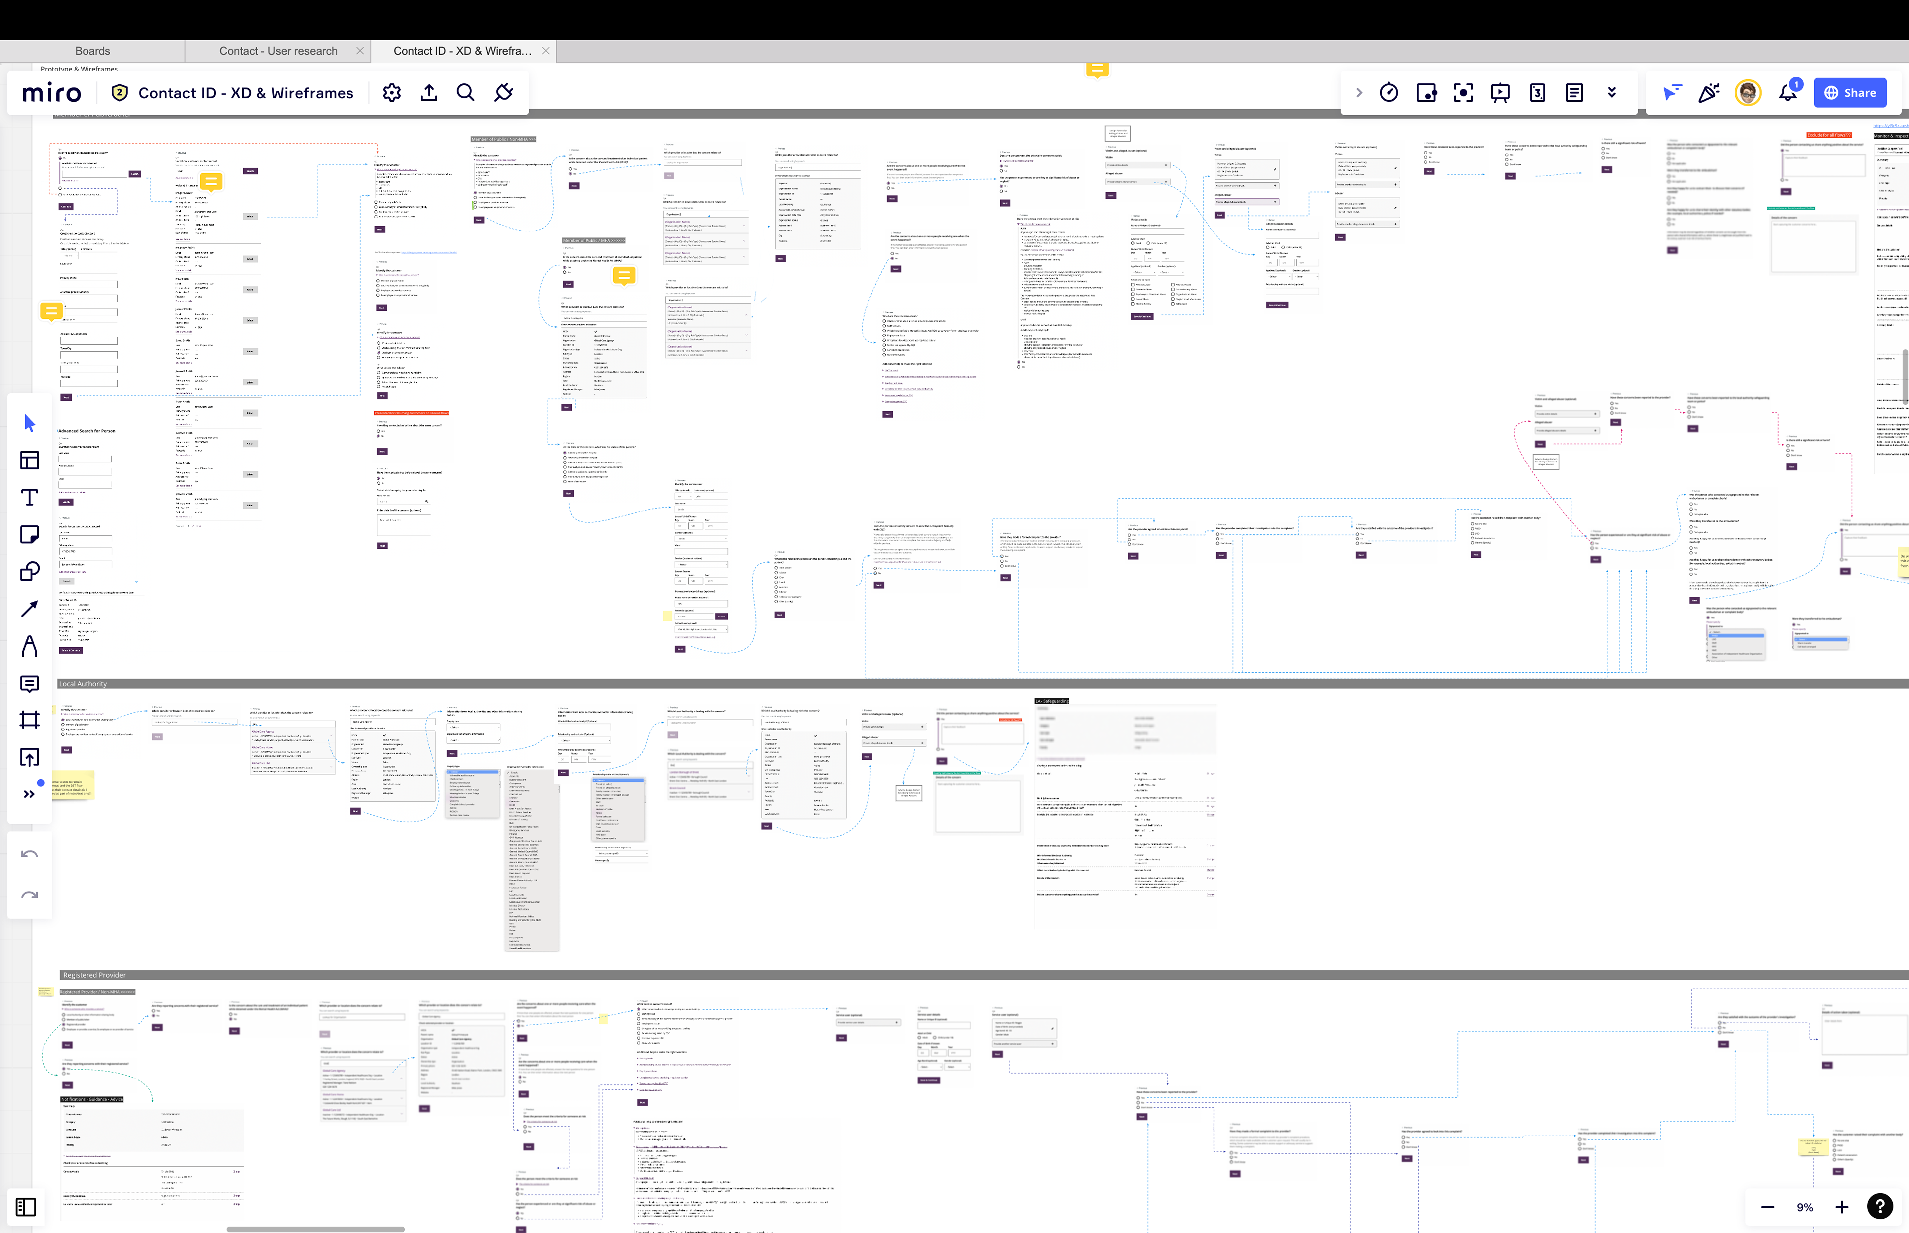
Task: Toggle the frames panel at bottom-left
Action: [x=26, y=1207]
